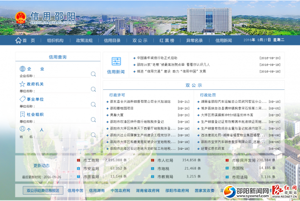Open the 国家发改委 footer link

[x=205, y=190]
